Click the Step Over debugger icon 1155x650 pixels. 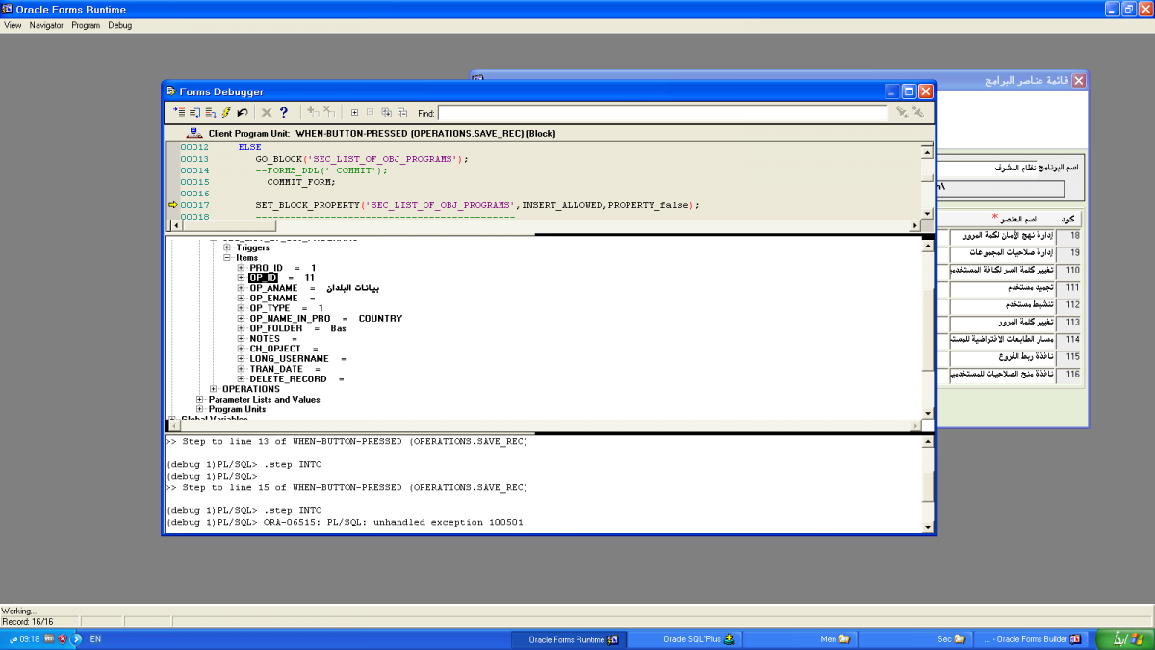194,113
